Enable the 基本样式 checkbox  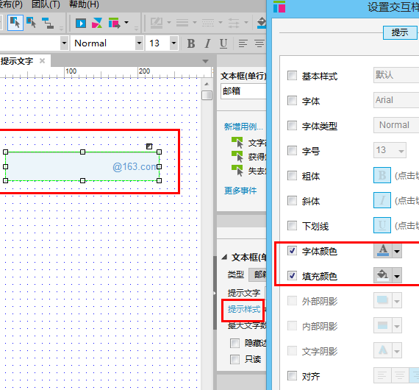[292, 76]
